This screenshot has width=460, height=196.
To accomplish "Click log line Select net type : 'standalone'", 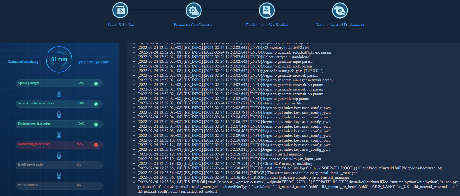I will point(224,57).
